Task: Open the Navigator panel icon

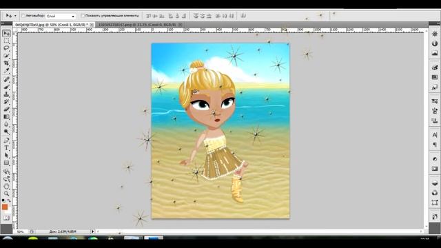Action: tap(435, 34)
